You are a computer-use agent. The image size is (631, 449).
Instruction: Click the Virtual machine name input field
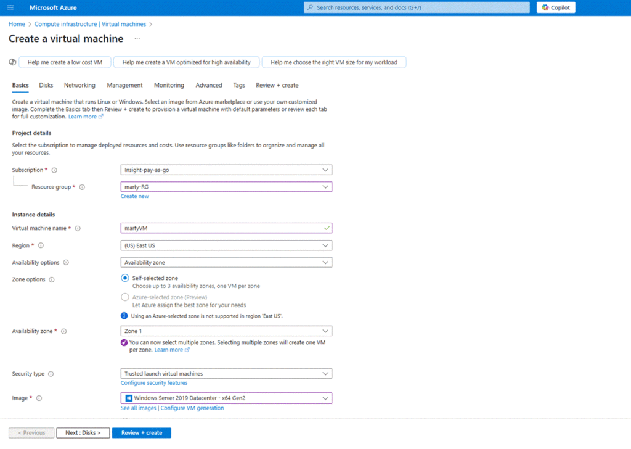[222, 228]
